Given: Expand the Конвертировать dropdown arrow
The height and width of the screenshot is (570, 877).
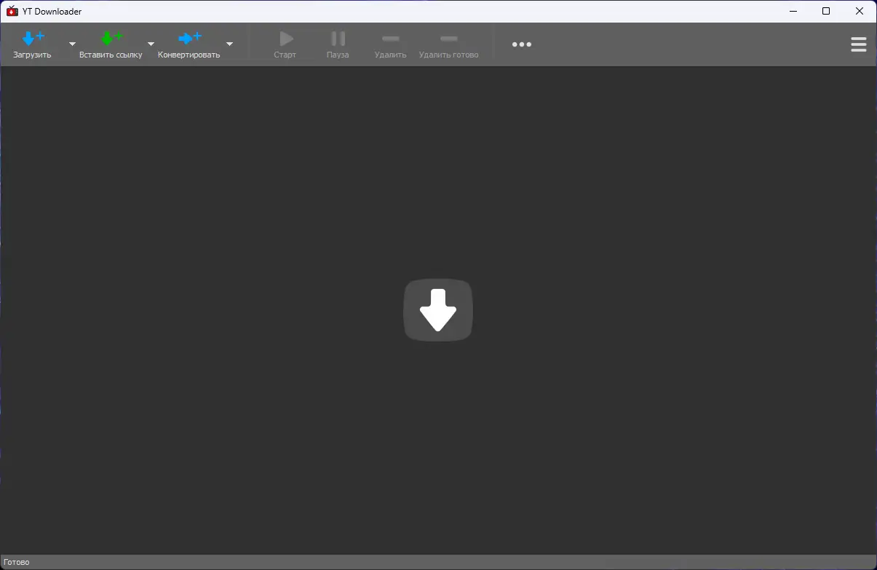Looking at the screenshot, I should click(229, 44).
